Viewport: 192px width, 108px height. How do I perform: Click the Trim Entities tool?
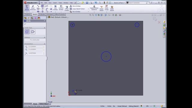click(55, 8)
